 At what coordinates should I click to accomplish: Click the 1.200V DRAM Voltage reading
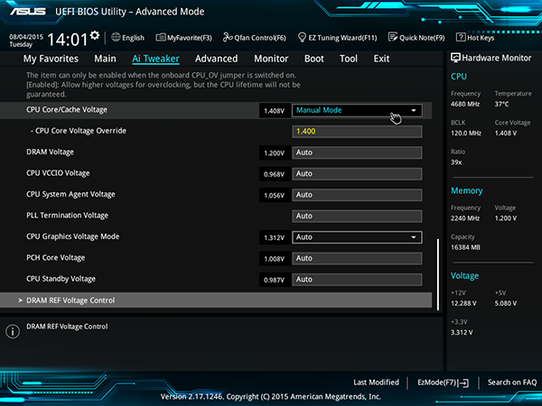tap(275, 153)
